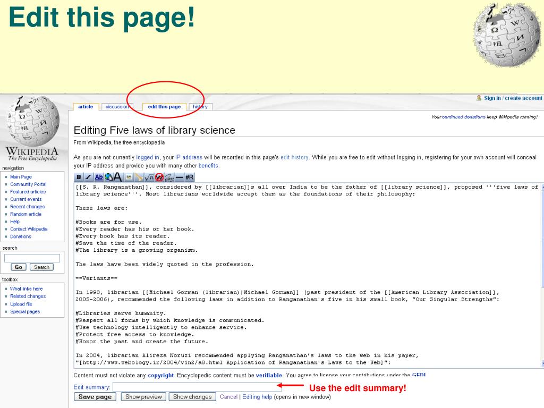Click inside the wikitext edit area
The image size is (544, 408).
(x=308, y=275)
